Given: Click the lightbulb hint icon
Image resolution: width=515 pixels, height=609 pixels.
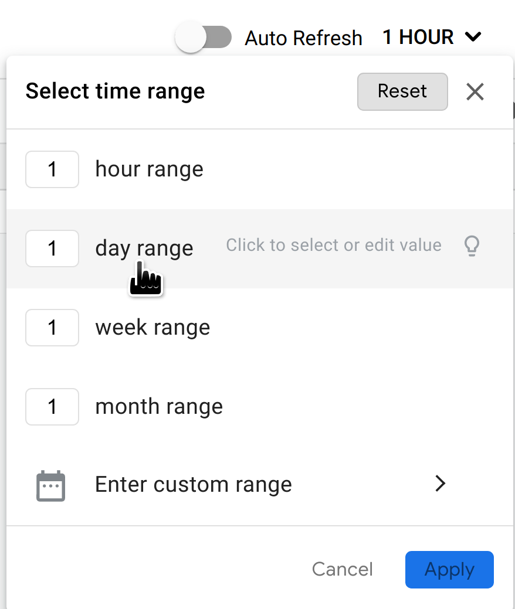Looking at the screenshot, I should click(x=472, y=246).
